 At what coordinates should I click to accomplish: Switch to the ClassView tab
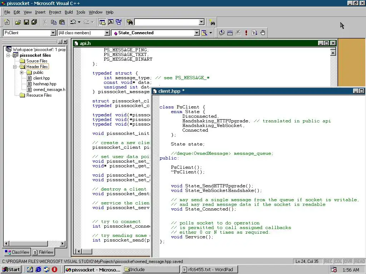(x=17, y=252)
